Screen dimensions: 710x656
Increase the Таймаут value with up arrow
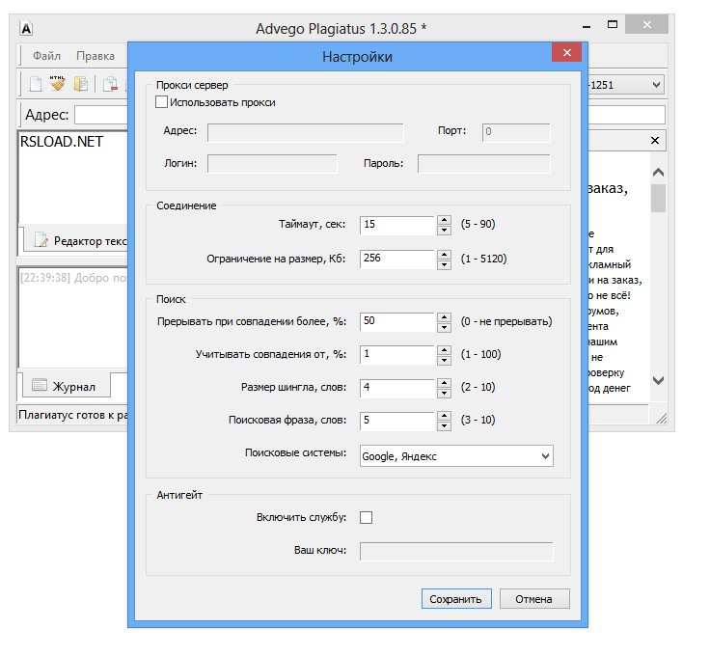(444, 220)
